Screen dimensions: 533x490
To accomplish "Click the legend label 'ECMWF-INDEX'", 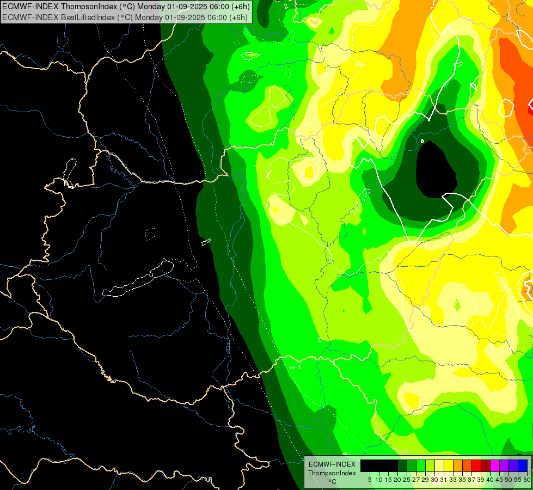I will point(332,464).
